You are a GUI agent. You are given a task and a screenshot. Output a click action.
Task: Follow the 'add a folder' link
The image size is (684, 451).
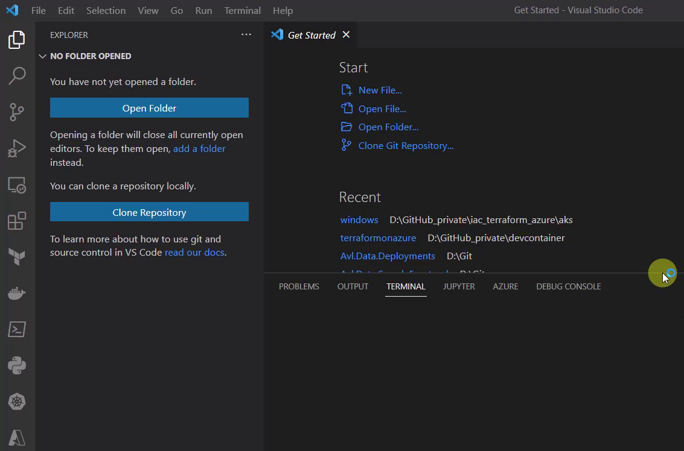point(199,148)
